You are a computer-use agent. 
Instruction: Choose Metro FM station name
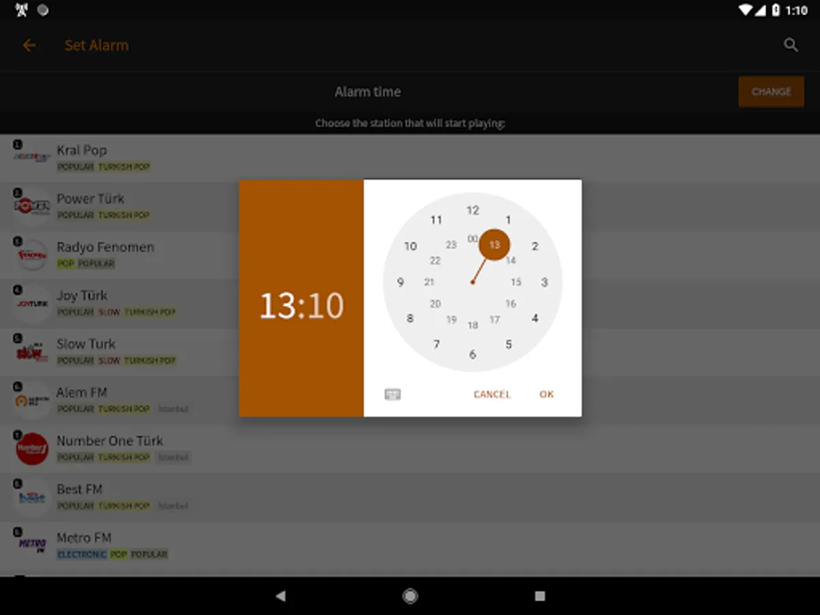coord(84,538)
